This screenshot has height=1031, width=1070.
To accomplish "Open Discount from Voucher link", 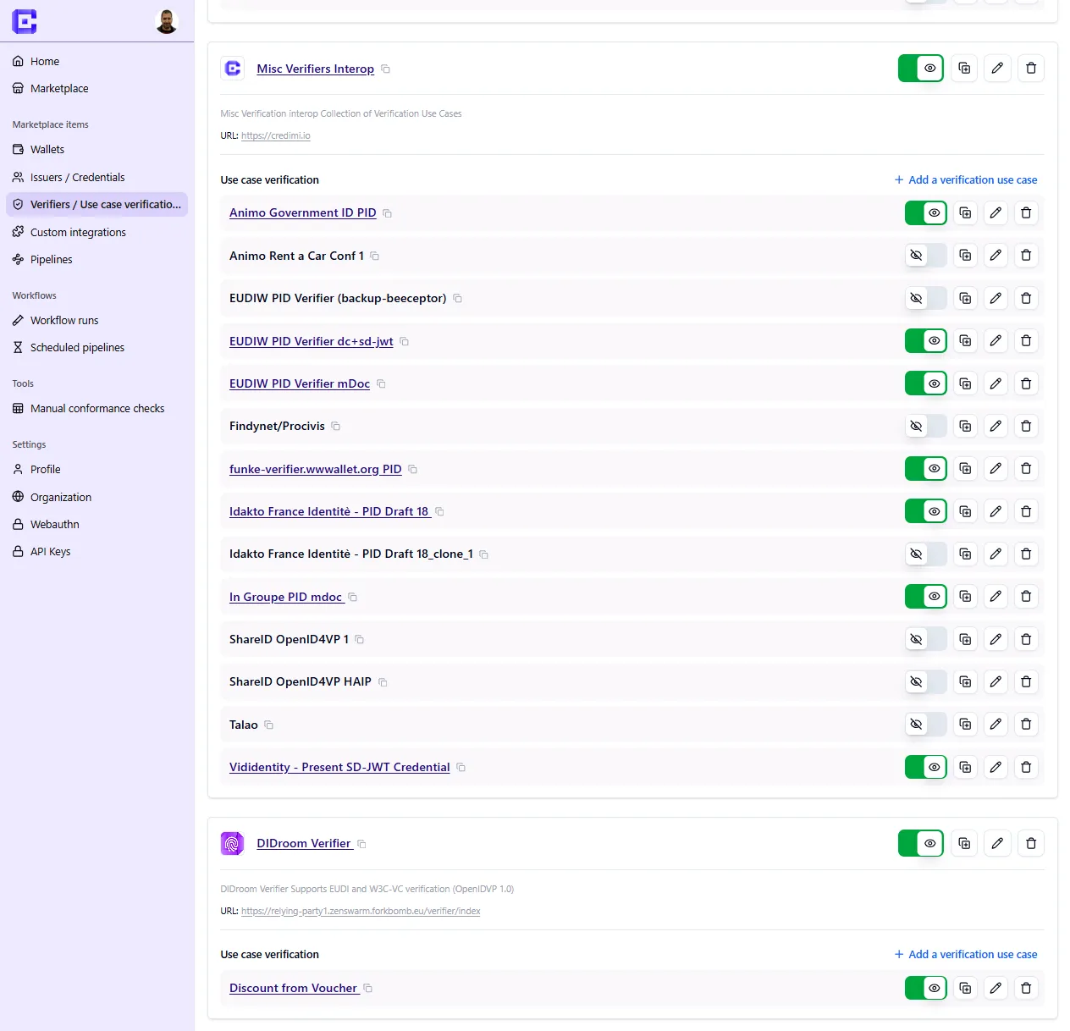I will tap(293, 988).
